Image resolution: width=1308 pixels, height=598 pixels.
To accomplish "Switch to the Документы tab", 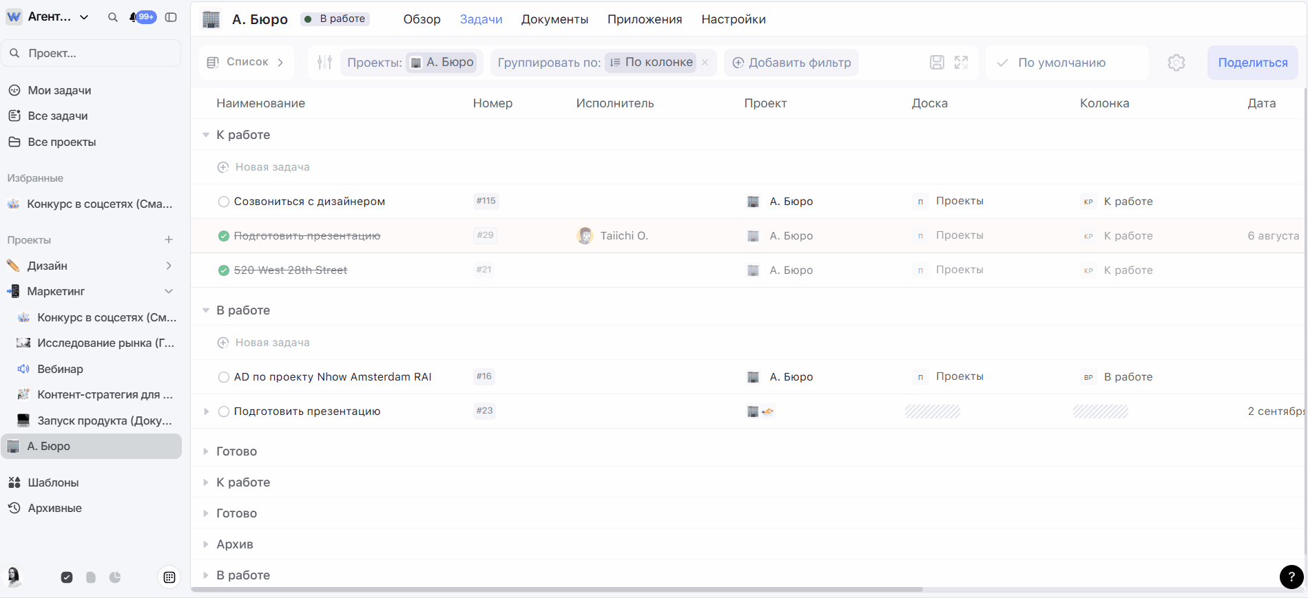I will 554,19.
